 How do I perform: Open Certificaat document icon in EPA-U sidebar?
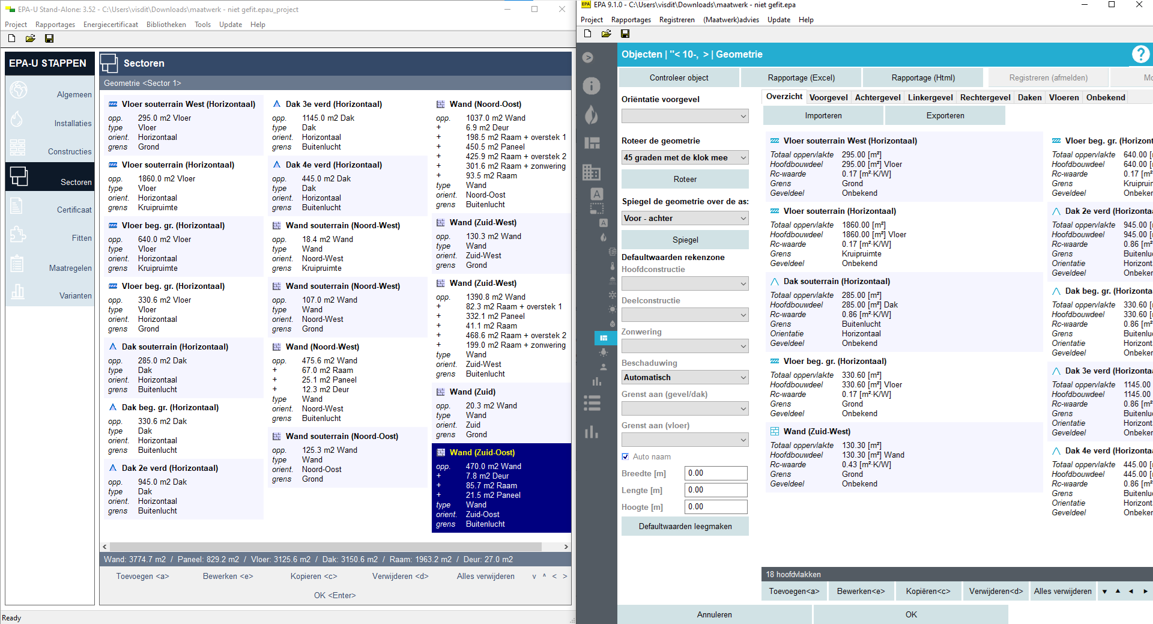tap(16, 206)
